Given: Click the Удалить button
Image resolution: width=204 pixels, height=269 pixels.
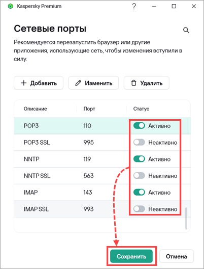Looking at the screenshot, I should click(147, 83).
